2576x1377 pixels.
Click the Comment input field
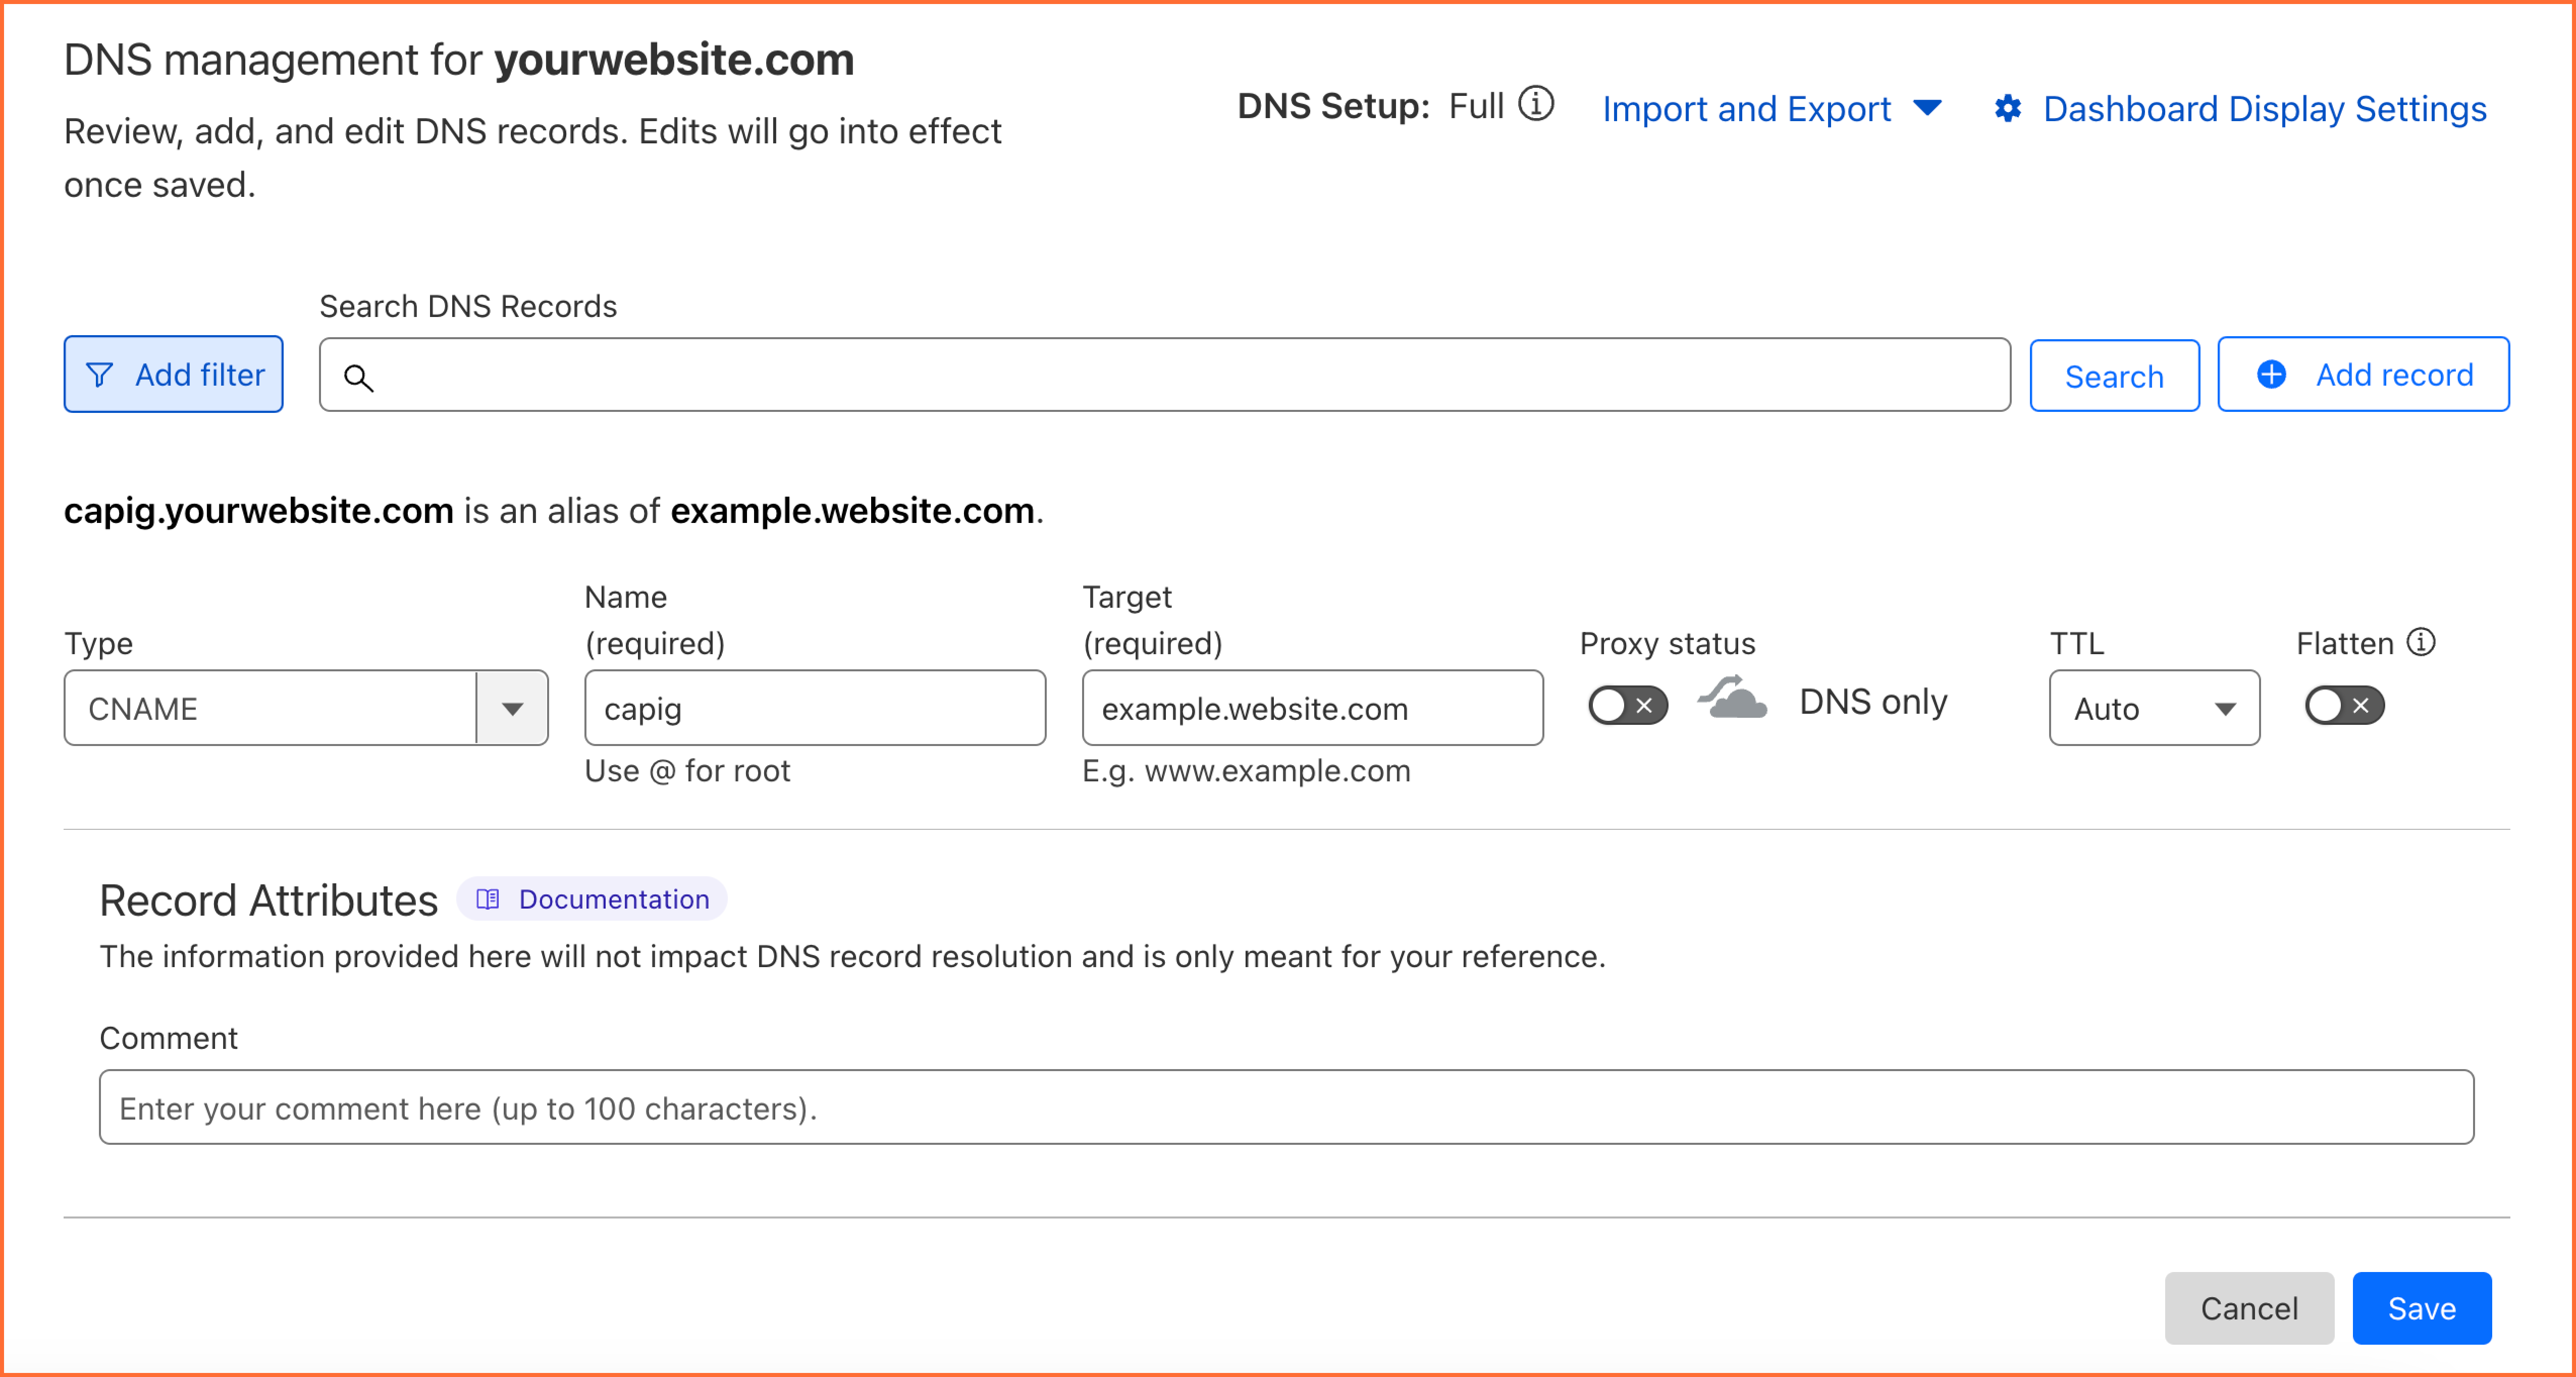1286,1107
